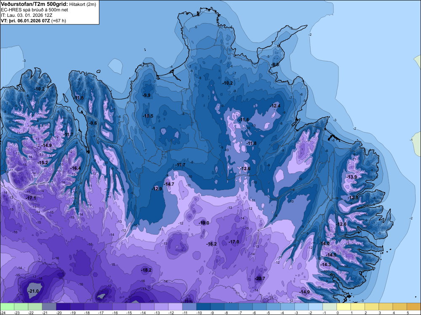Image resolution: width=421 pixels, height=315 pixels.
Task: Select the -9.6 temperature label
Action: [x=93, y=123]
